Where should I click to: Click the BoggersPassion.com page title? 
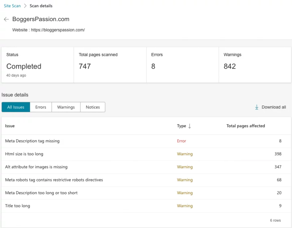tap(41, 19)
